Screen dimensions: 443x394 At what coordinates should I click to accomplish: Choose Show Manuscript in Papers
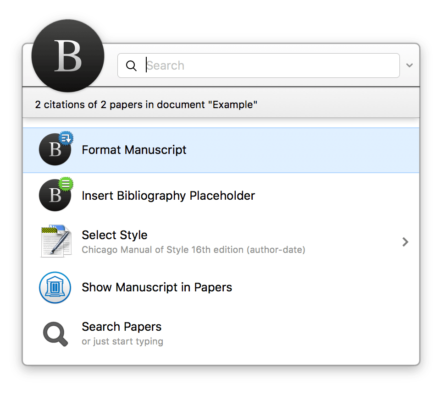(x=157, y=287)
